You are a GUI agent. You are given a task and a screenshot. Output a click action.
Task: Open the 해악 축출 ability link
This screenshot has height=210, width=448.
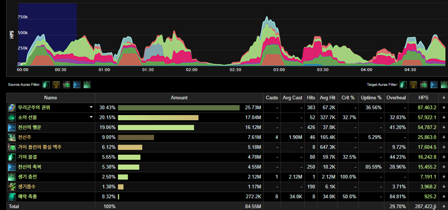click(27, 197)
